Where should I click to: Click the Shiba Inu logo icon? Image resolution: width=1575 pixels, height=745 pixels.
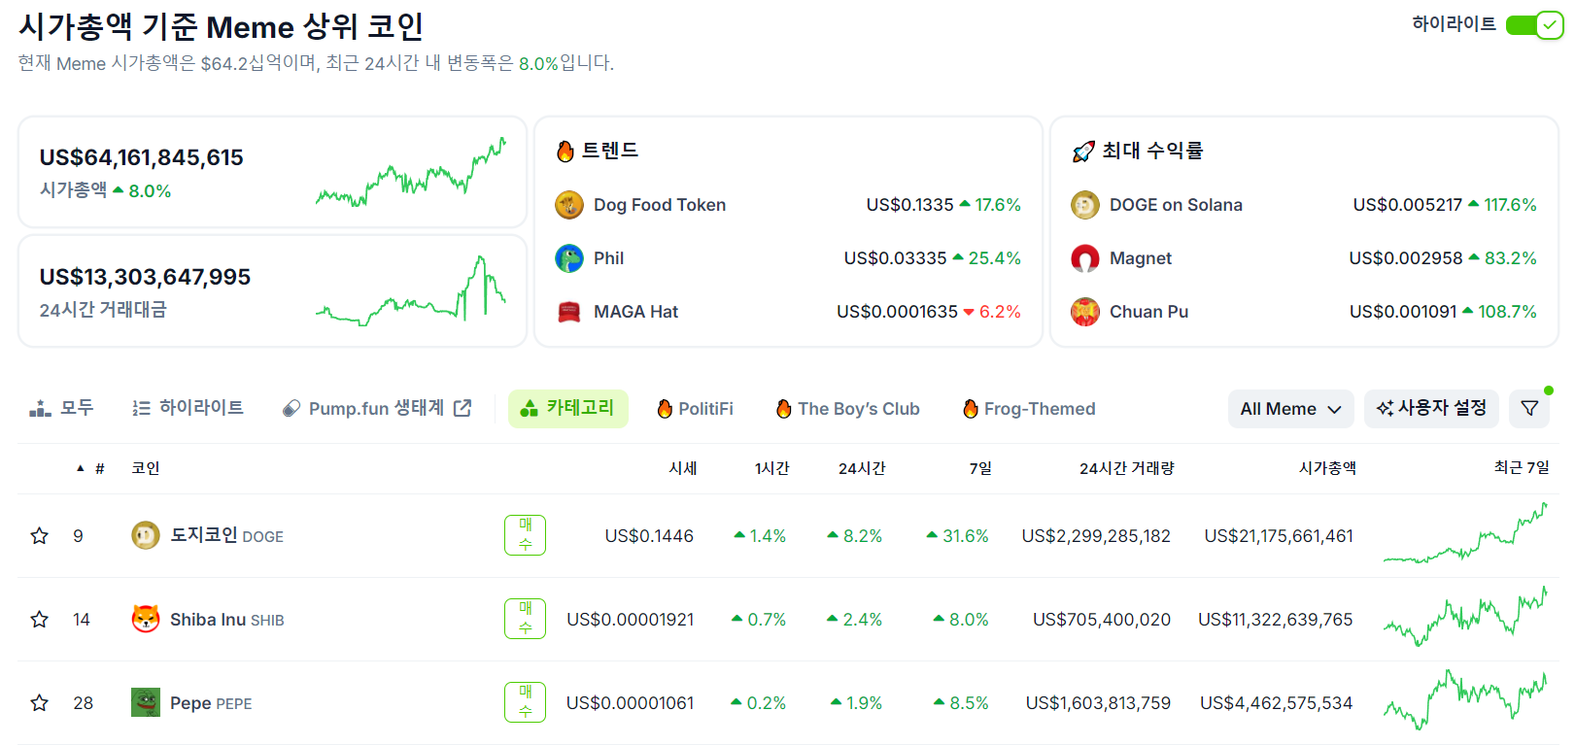[x=146, y=619]
